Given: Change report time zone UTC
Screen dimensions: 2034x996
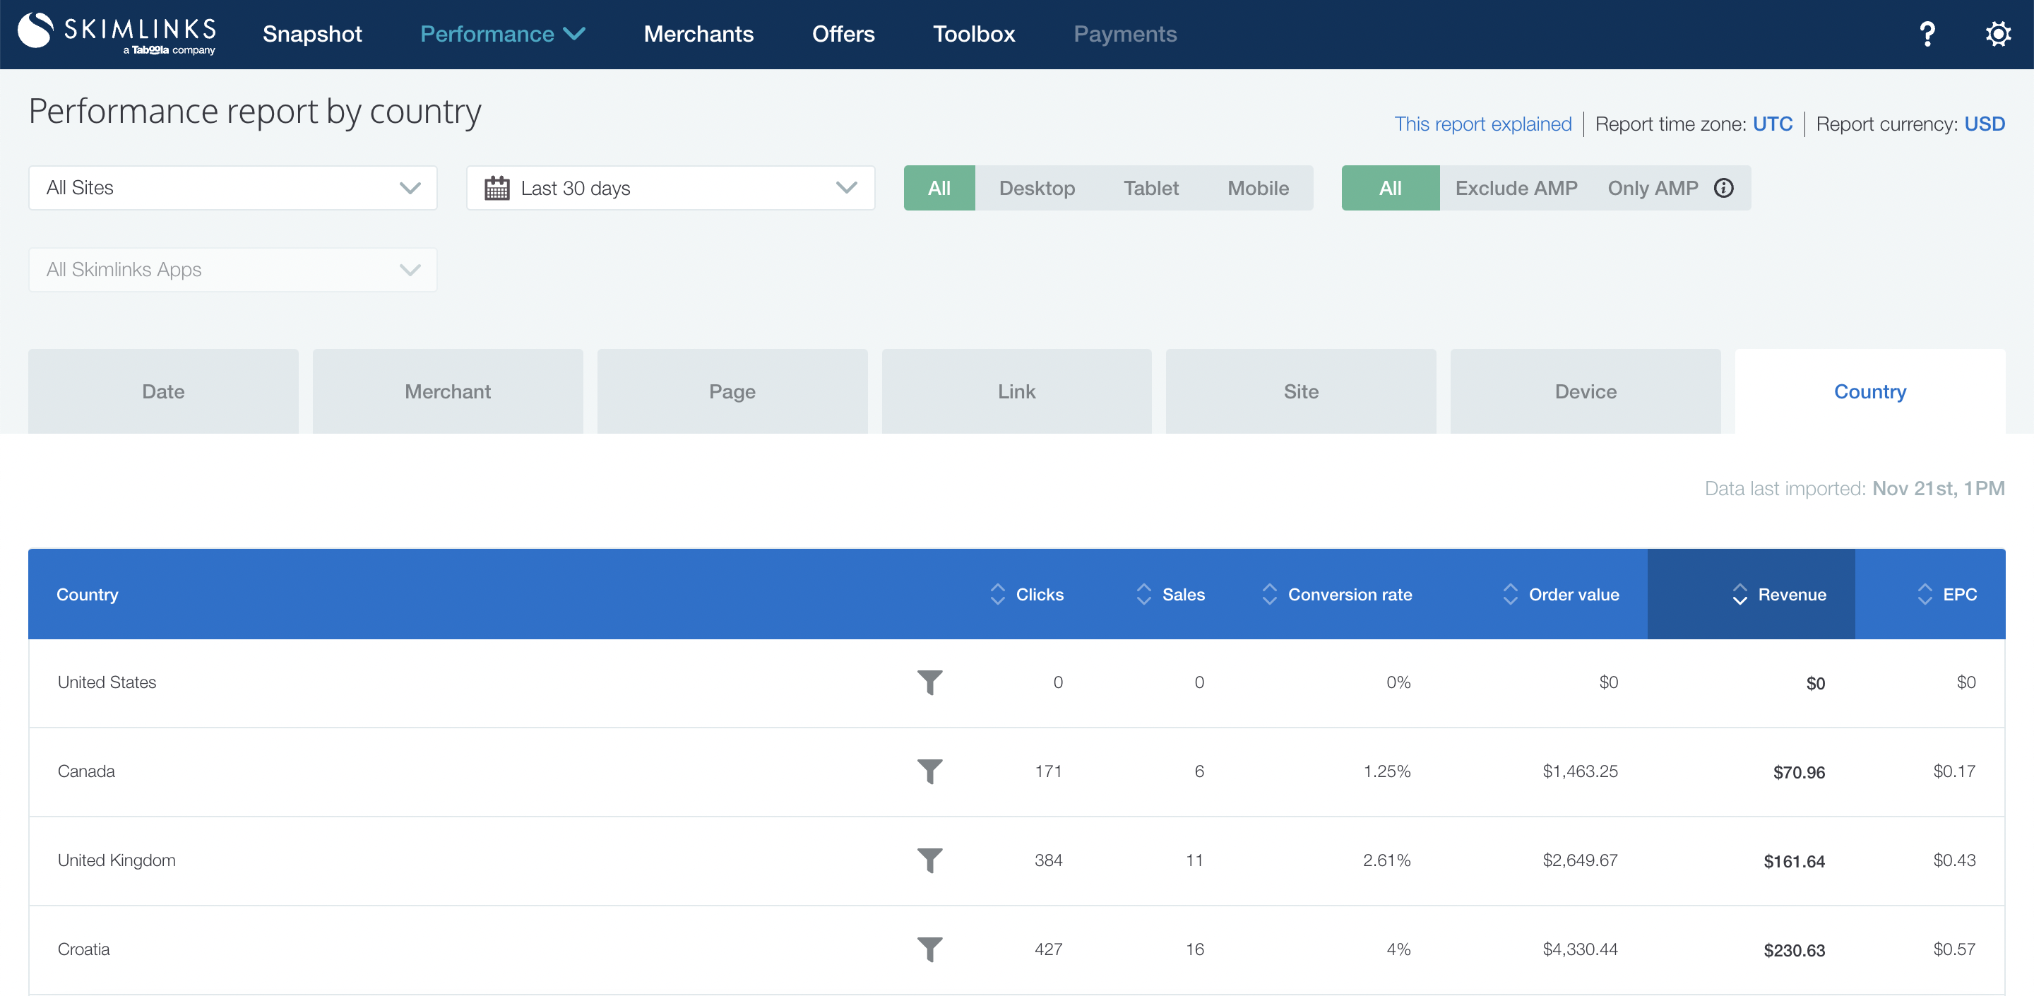Looking at the screenshot, I should click(x=1772, y=124).
